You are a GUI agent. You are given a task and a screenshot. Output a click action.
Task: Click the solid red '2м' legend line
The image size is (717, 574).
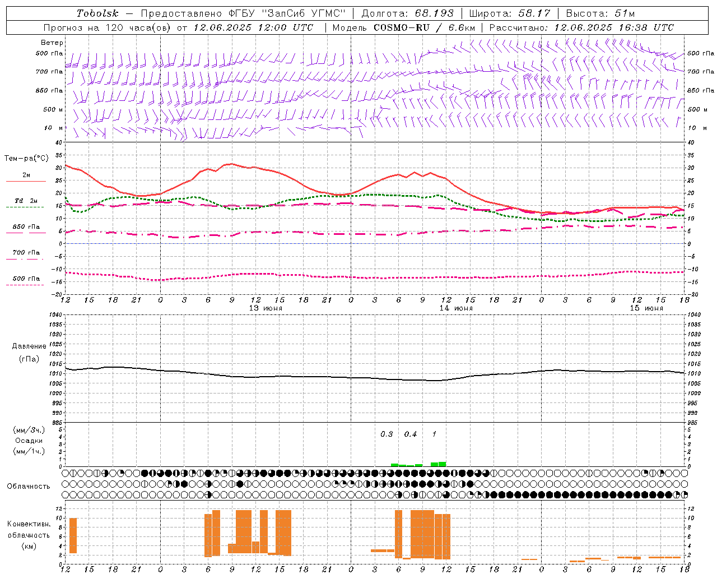pyautogui.click(x=26, y=182)
